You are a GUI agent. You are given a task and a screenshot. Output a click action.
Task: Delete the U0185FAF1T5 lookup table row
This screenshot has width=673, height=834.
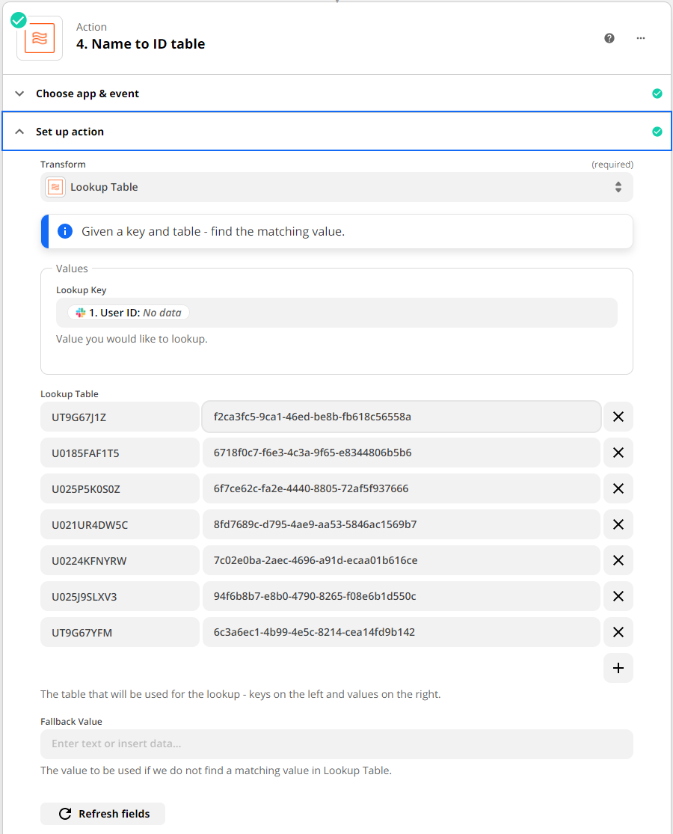[x=618, y=453]
